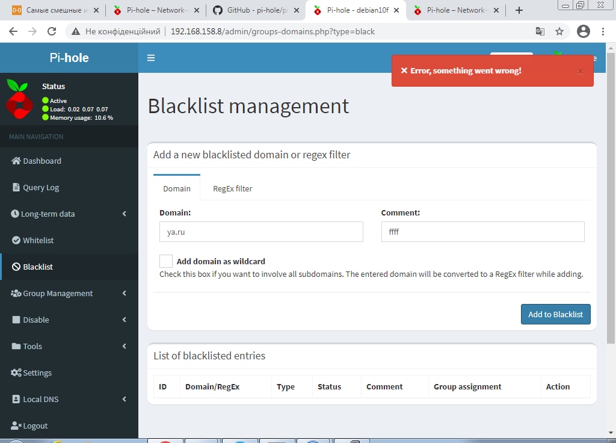616x443 pixels.
Task: Open Query Log file icon
Action: click(16, 187)
